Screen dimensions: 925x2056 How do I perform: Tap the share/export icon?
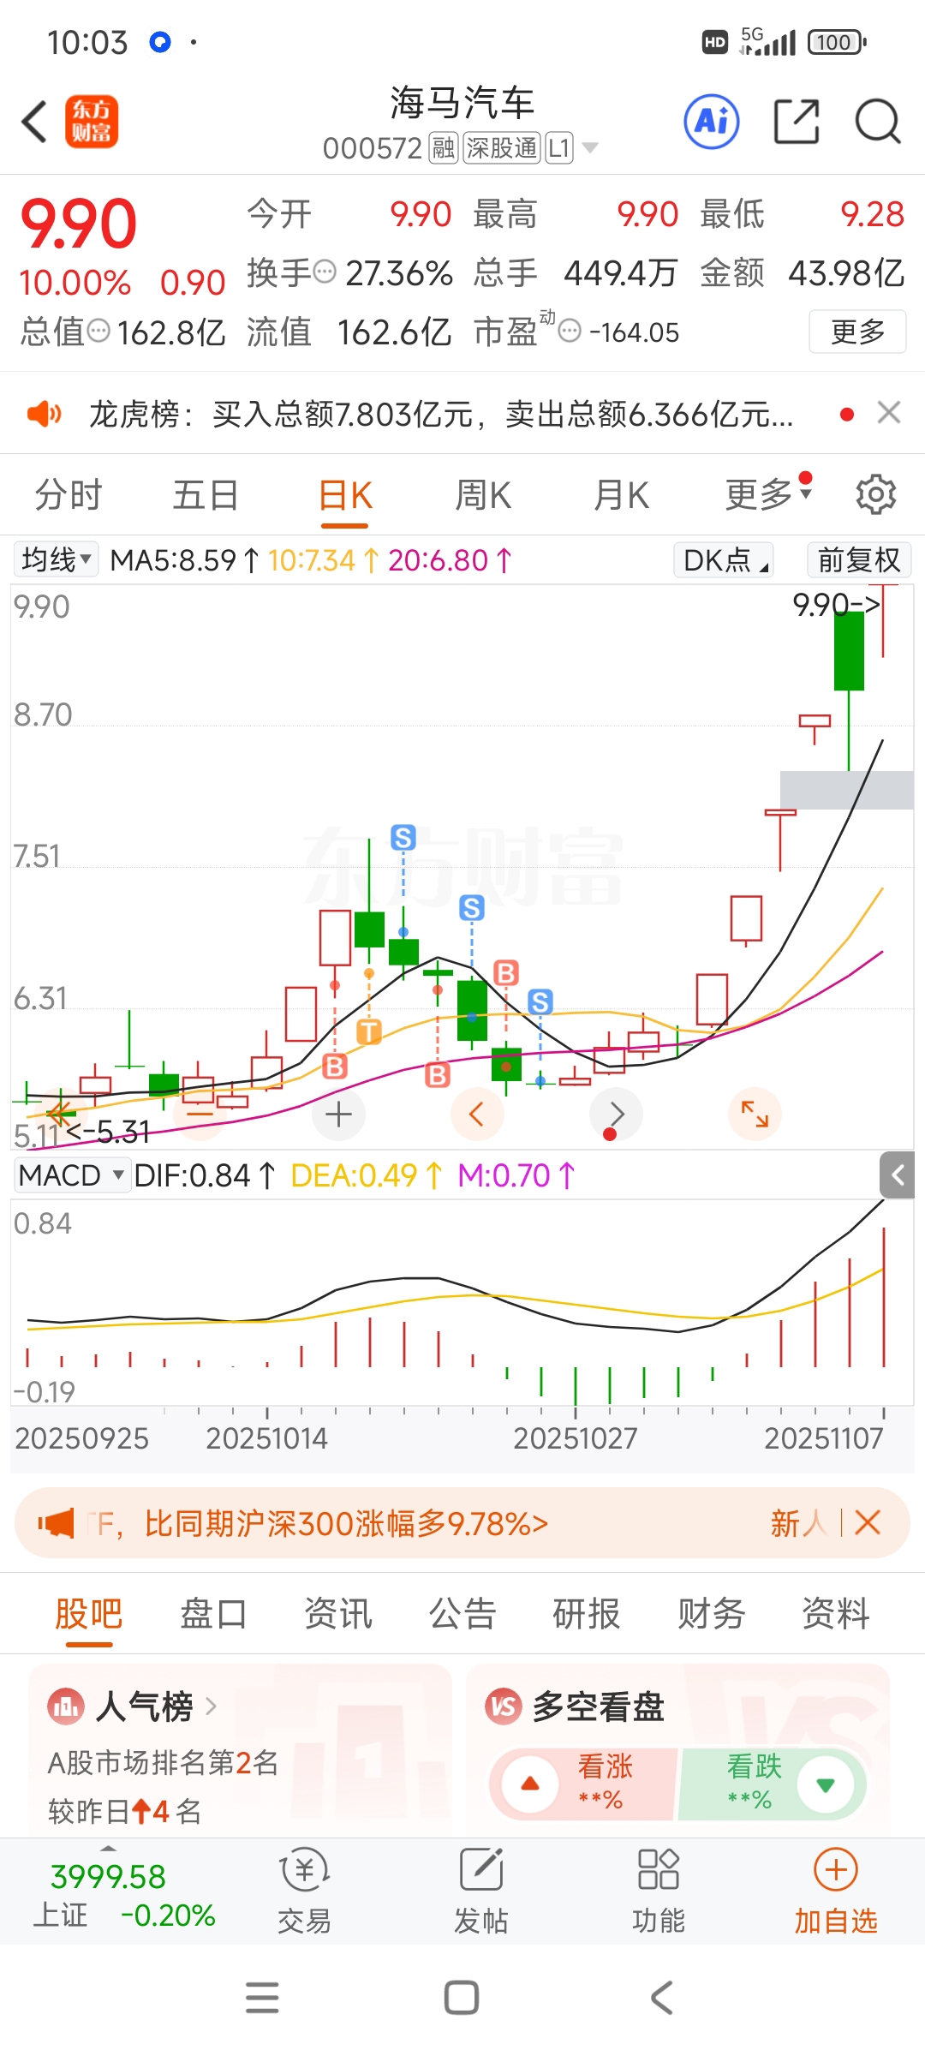coord(797,121)
